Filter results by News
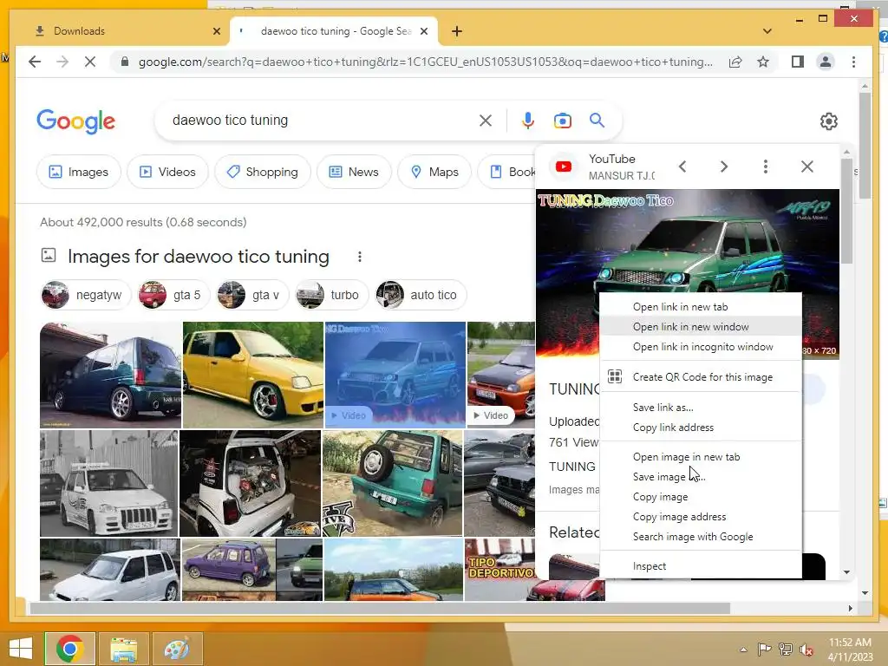 pos(354,172)
